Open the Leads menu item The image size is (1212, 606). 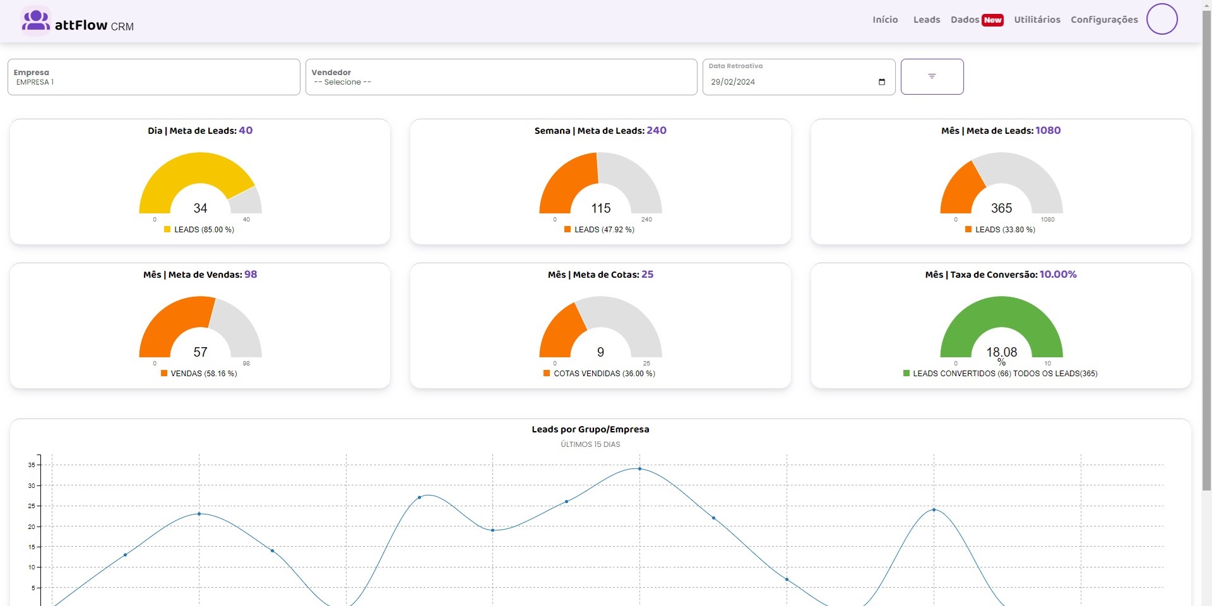click(x=926, y=20)
